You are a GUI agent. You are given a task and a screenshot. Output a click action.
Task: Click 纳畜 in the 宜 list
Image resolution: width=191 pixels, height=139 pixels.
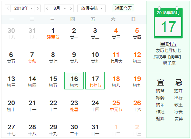point(160,91)
